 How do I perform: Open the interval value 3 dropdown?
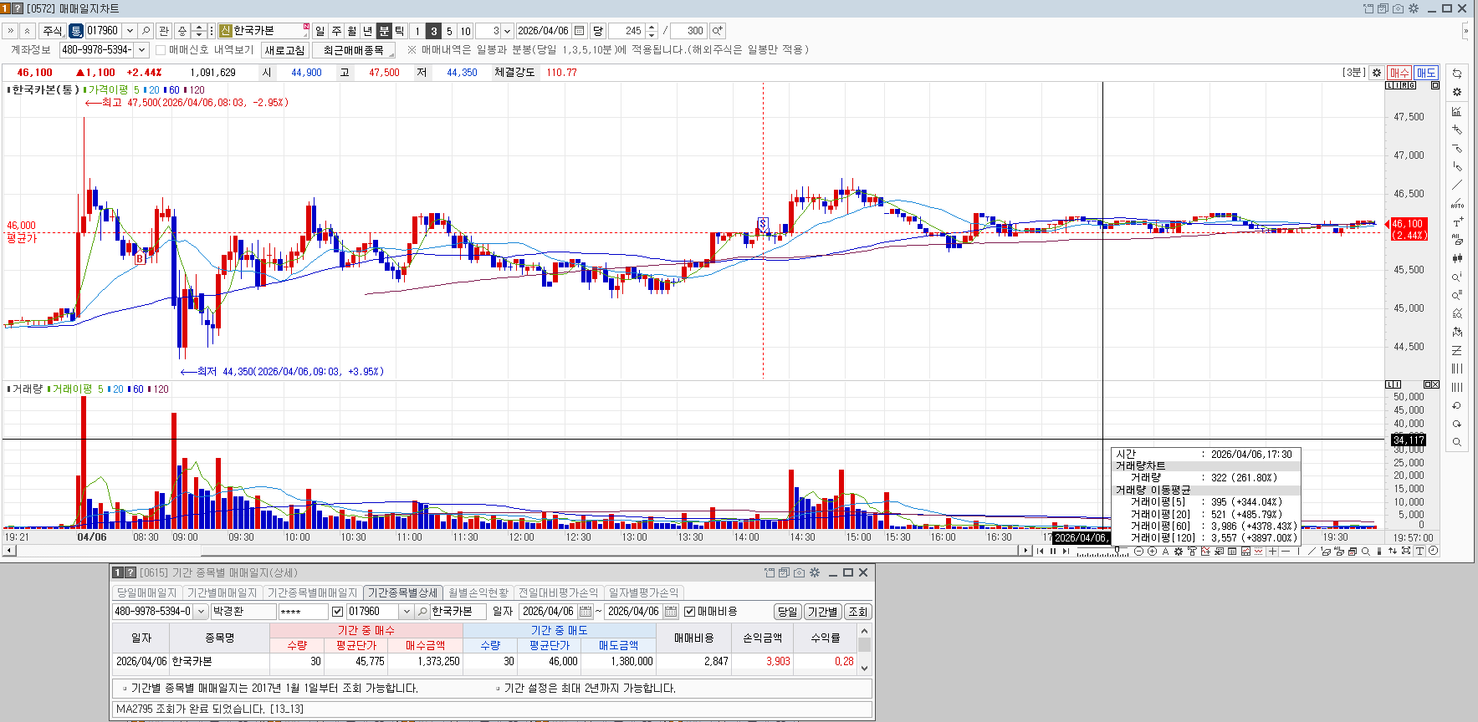click(507, 31)
